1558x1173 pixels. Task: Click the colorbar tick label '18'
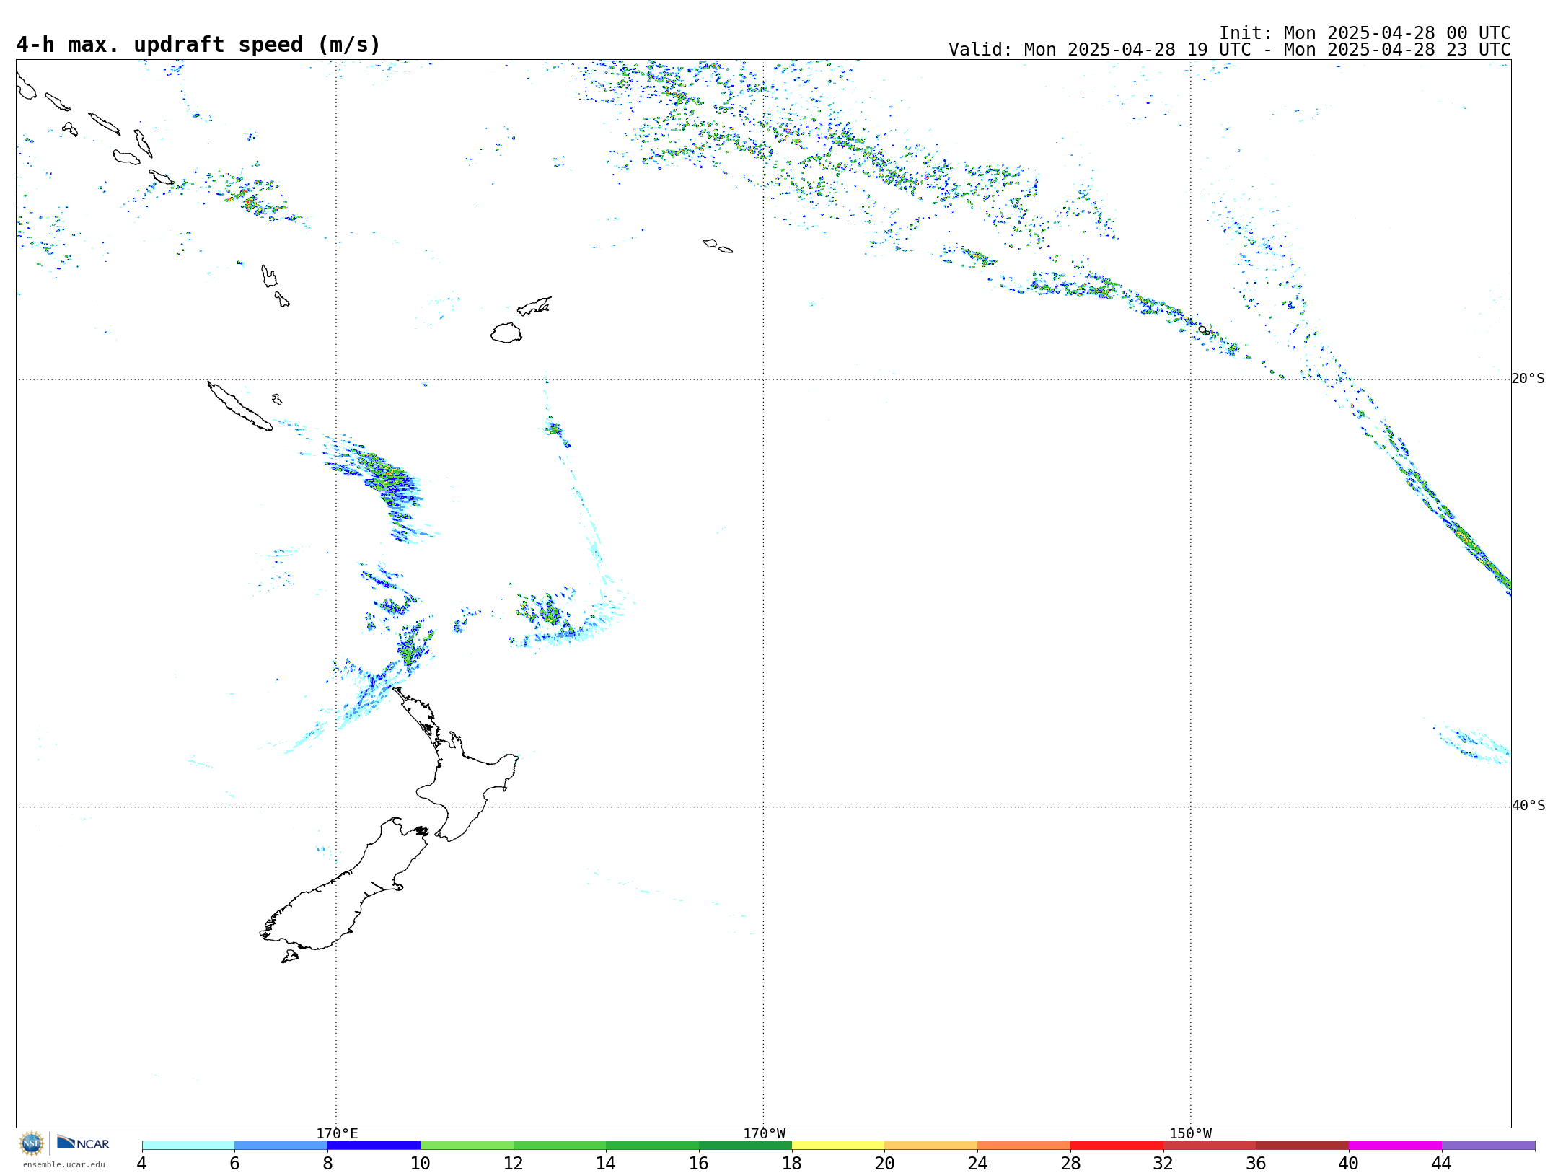point(792,1163)
